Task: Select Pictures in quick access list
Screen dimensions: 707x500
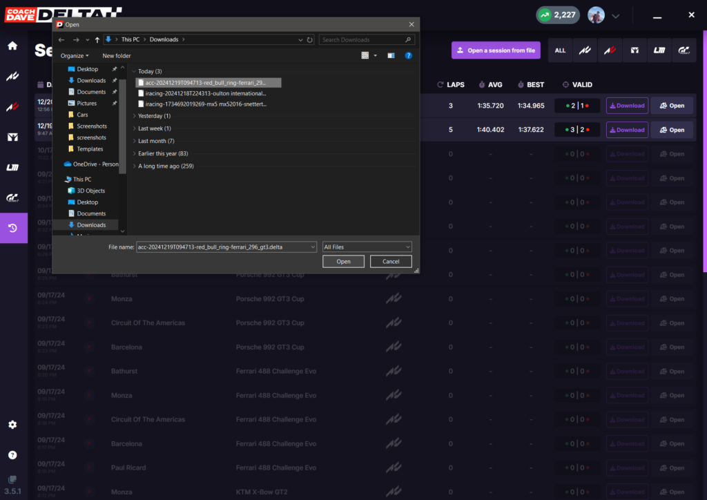Action: [x=86, y=104]
